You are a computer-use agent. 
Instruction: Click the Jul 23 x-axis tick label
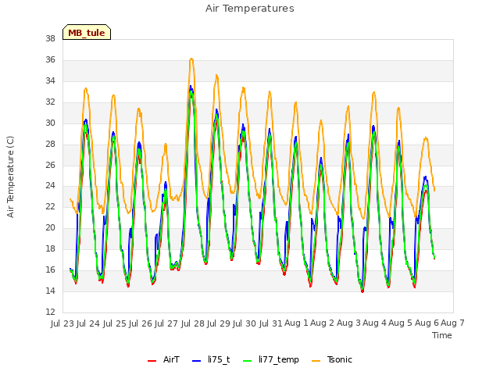[62, 323]
